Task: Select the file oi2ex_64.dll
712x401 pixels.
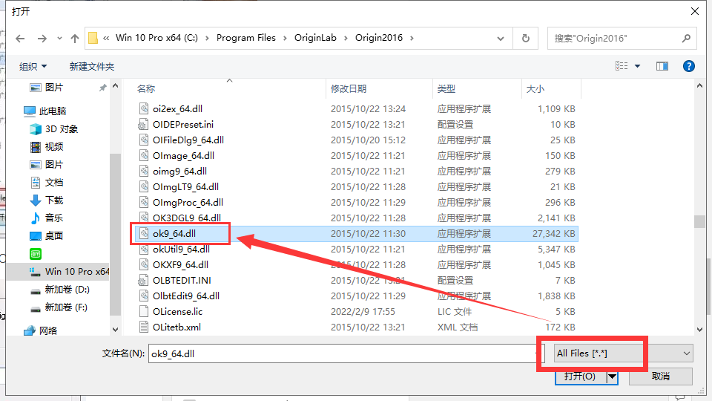Action: [x=177, y=108]
